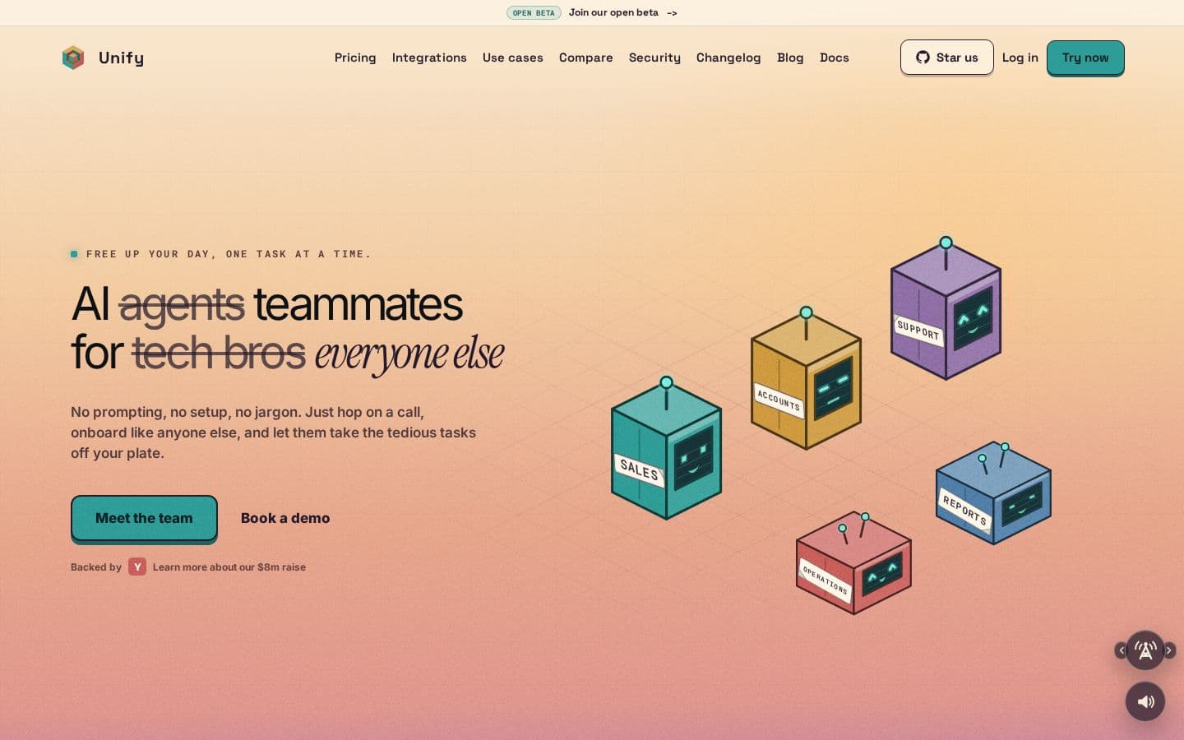Click the OPEN BETA badge
Viewport: 1184px width, 740px height.
click(x=534, y=12)
